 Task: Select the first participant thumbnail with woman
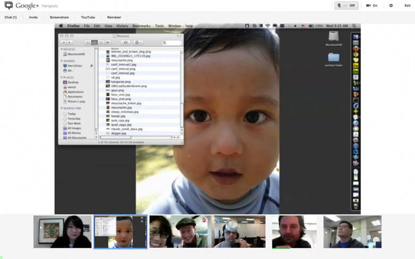coord(63,232)
